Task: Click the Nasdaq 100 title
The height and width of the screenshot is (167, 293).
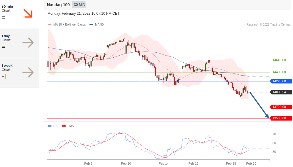Action: (58, 5)
